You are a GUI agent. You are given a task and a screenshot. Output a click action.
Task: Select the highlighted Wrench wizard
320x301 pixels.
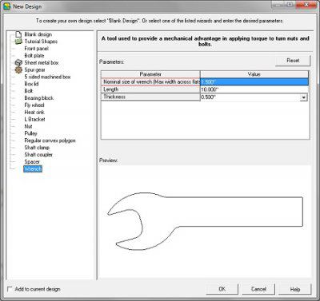tap(33, 168)
